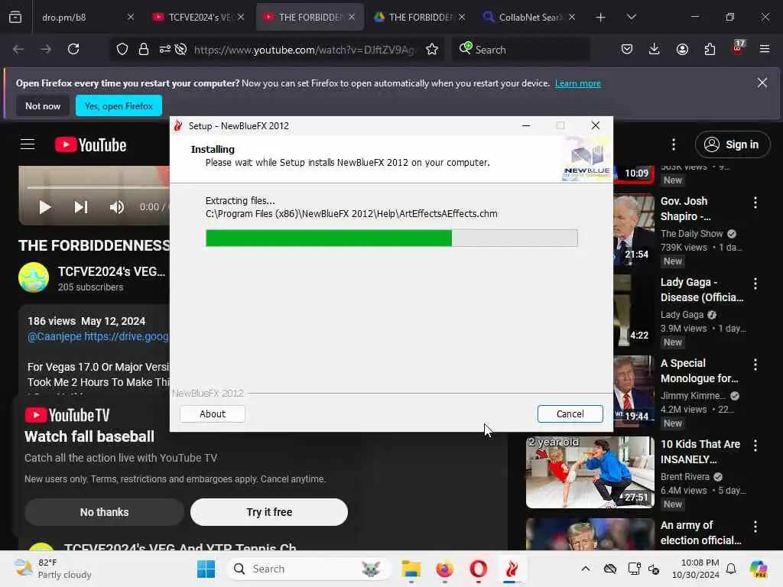Screen dimensions: 783x587
Task: Open Lady Gaga Disease video
Action: (702, 290)
